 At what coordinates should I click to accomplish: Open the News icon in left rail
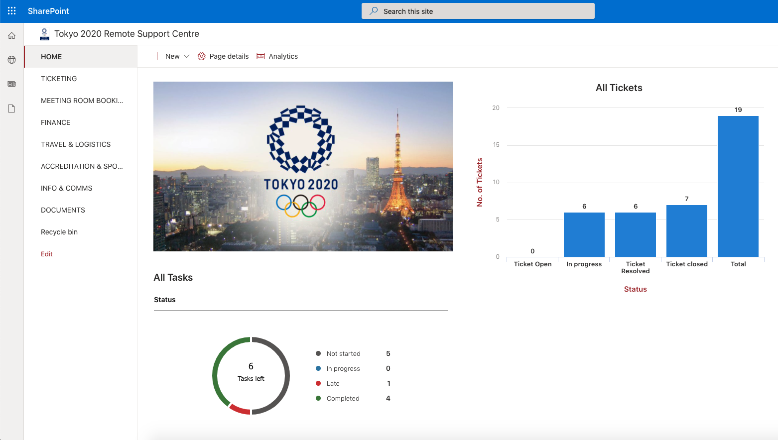(12, 84)
